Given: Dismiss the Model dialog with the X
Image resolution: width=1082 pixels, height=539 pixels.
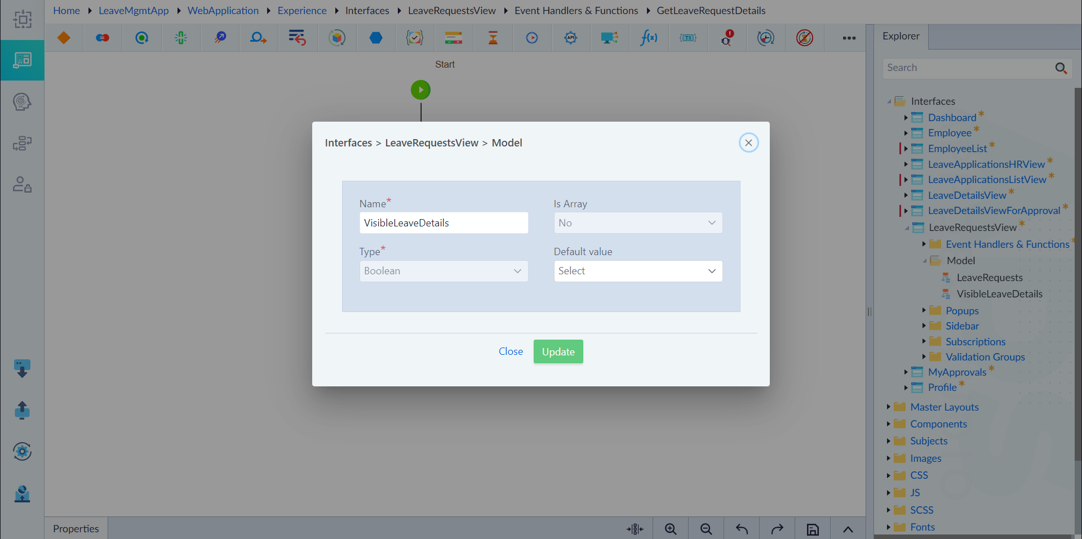Looking at the screenshot, I should (x=748, y=142).
